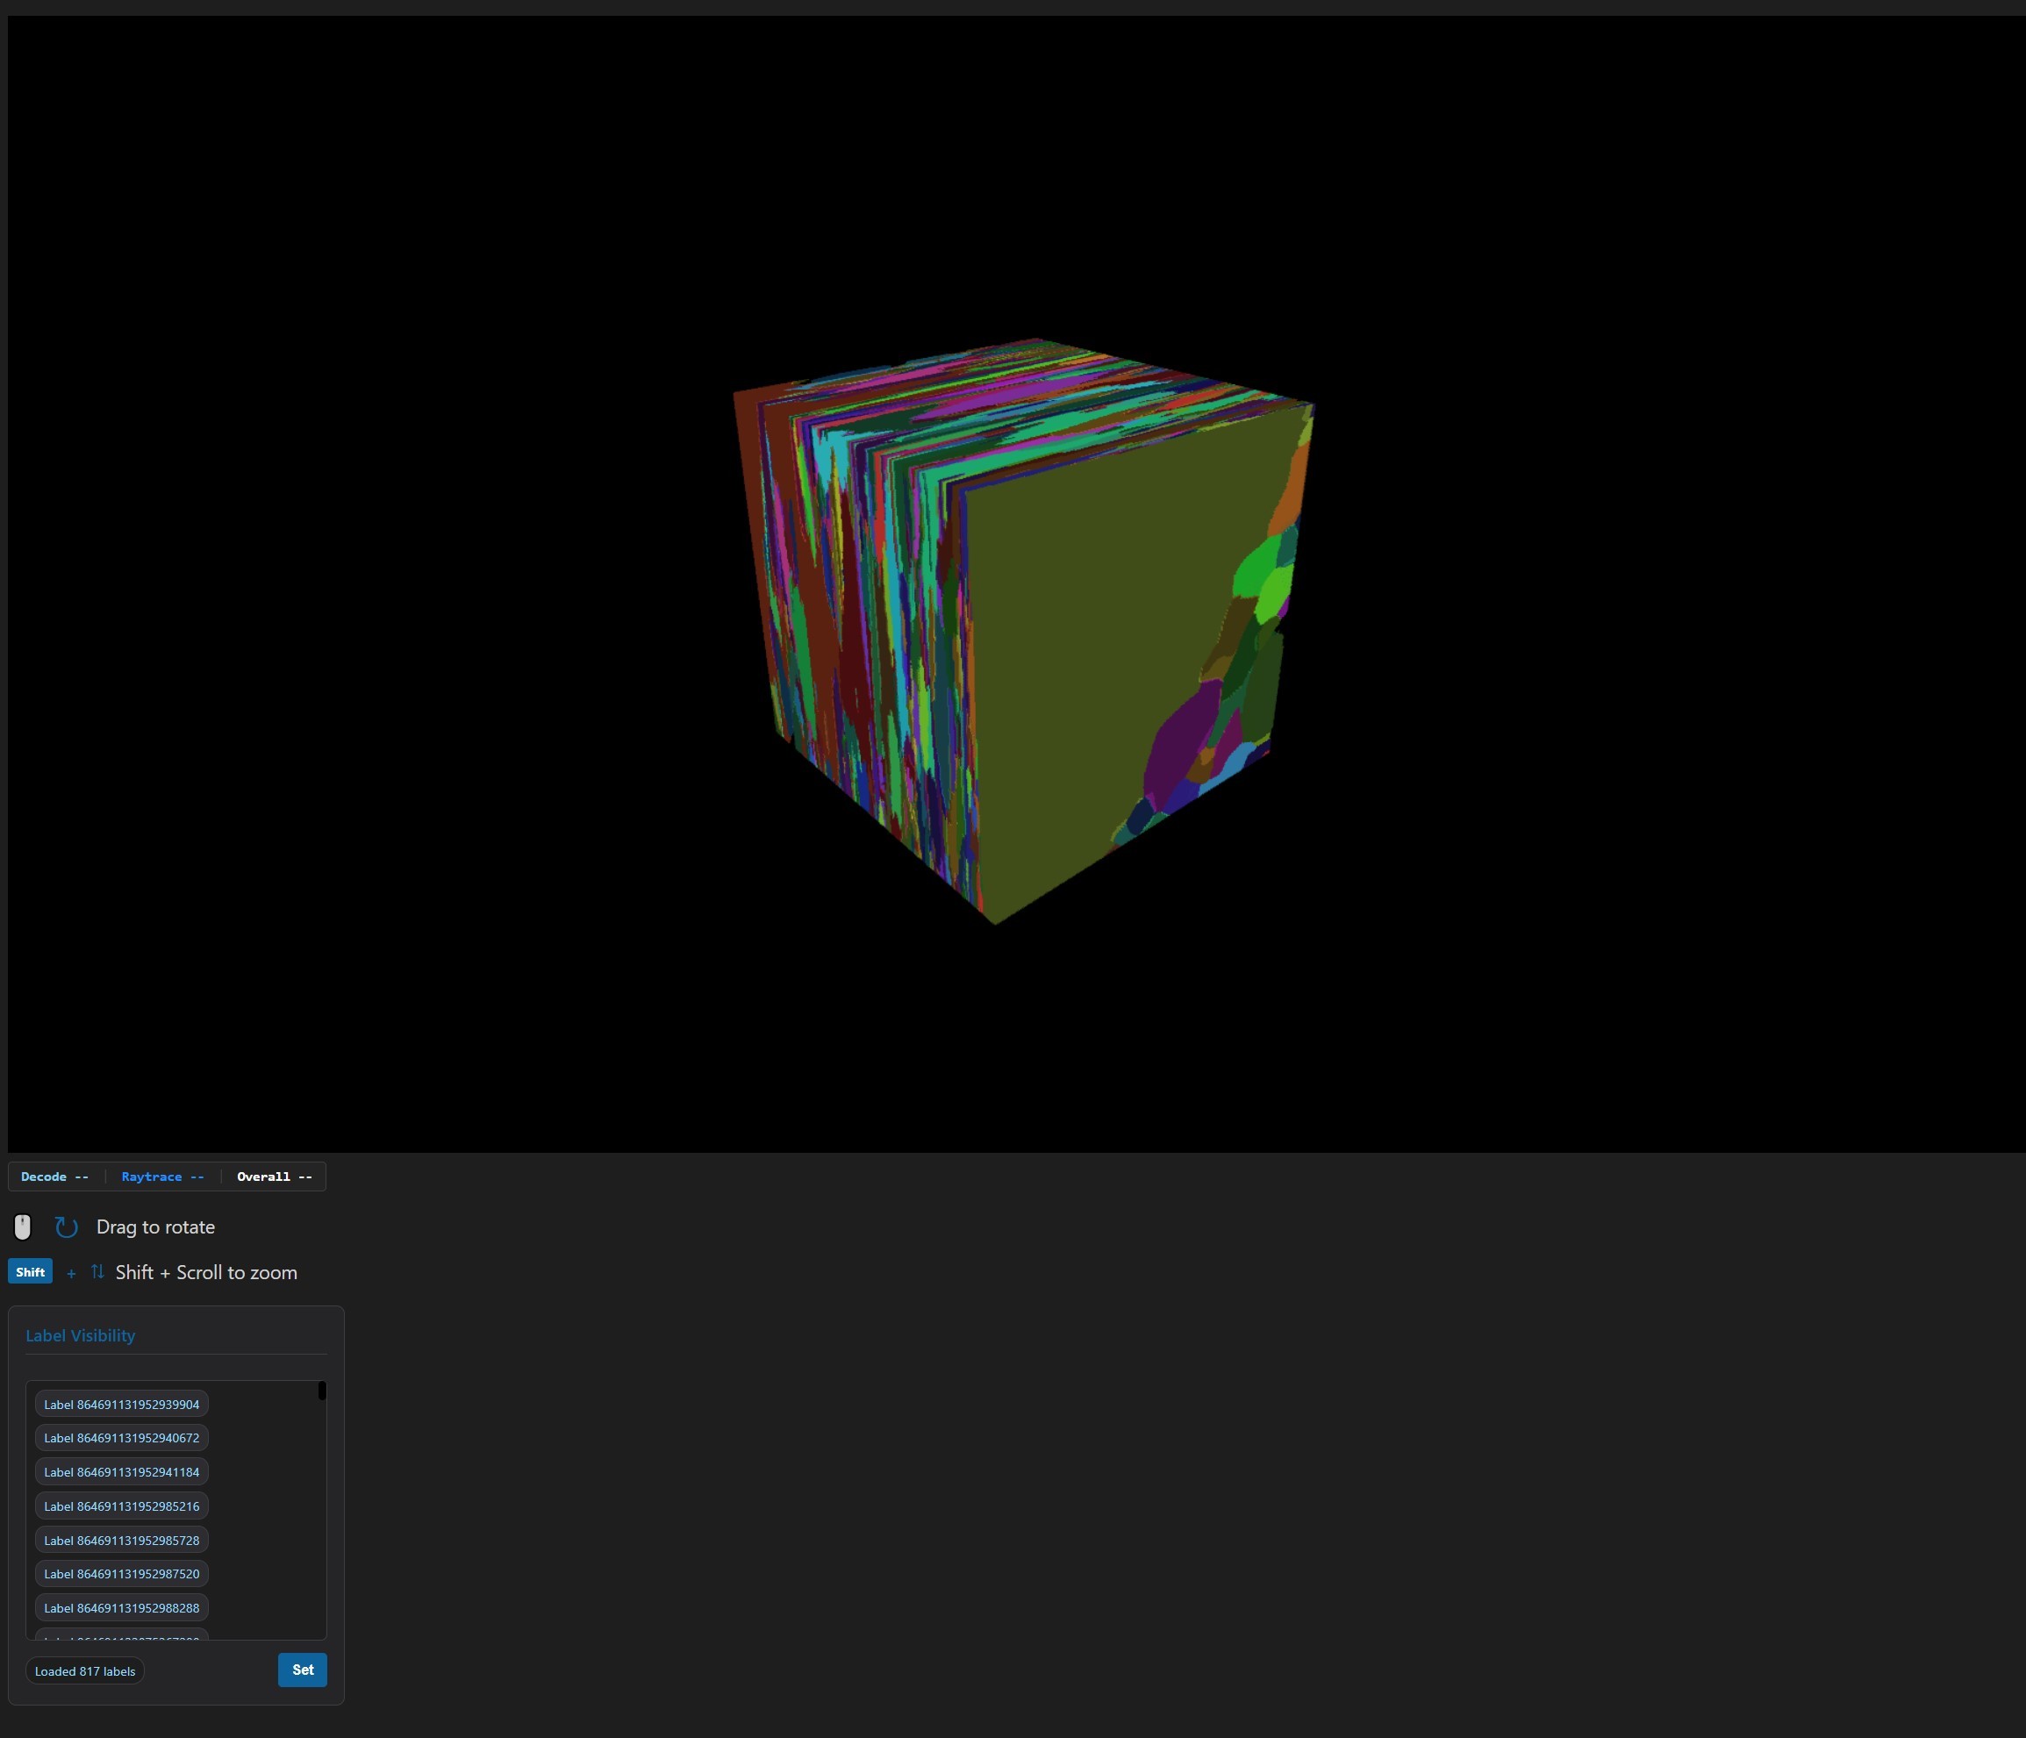Click the Label Visibility panel heading

80,1335
